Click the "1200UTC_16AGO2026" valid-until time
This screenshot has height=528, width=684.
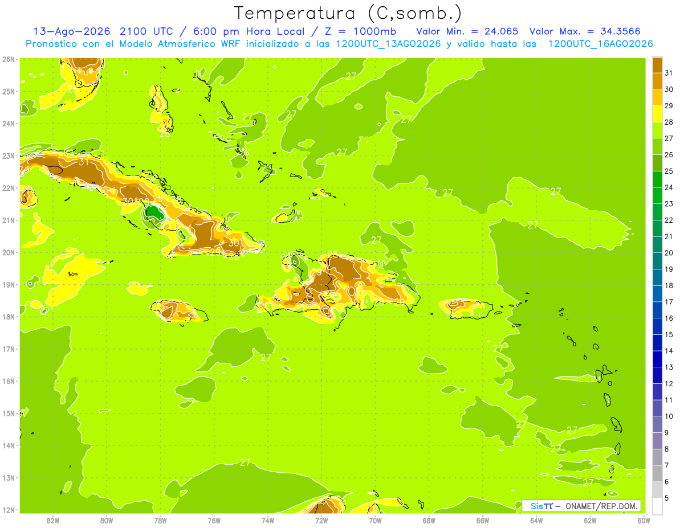600,44
